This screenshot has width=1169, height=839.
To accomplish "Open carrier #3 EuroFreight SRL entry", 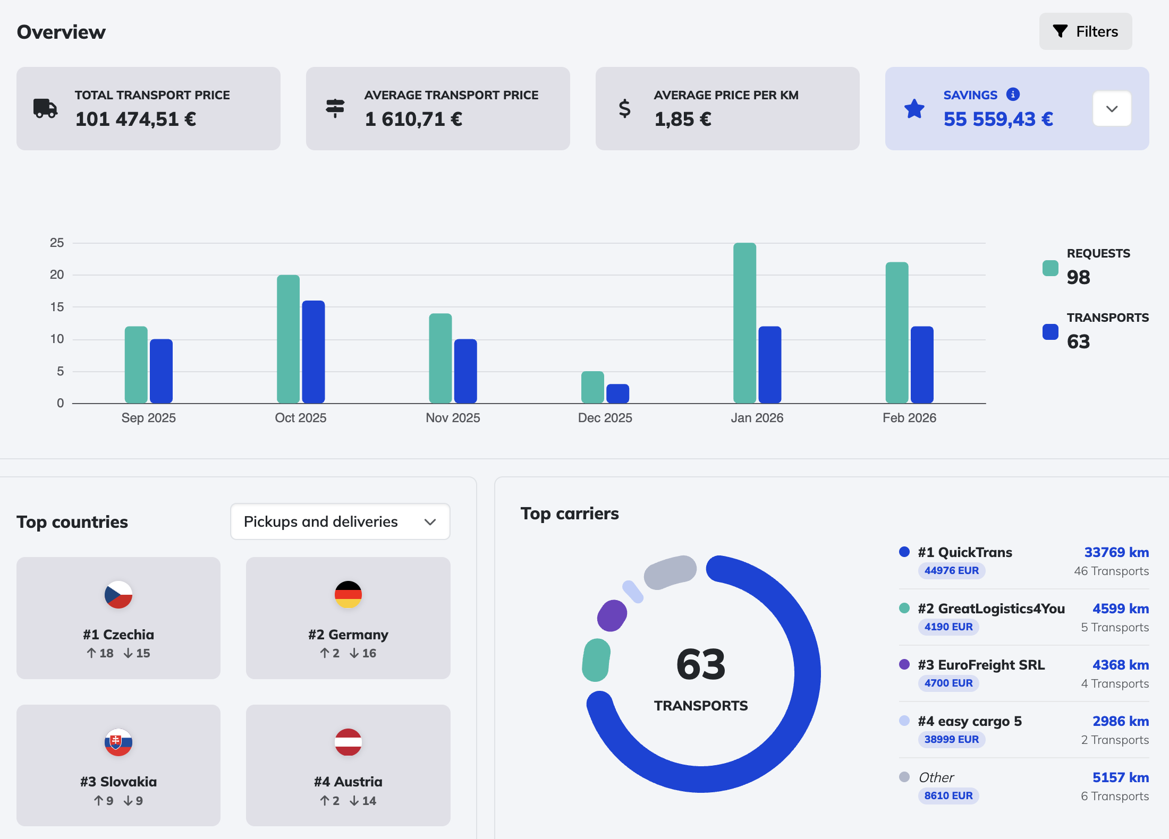I will coord(980,665).
